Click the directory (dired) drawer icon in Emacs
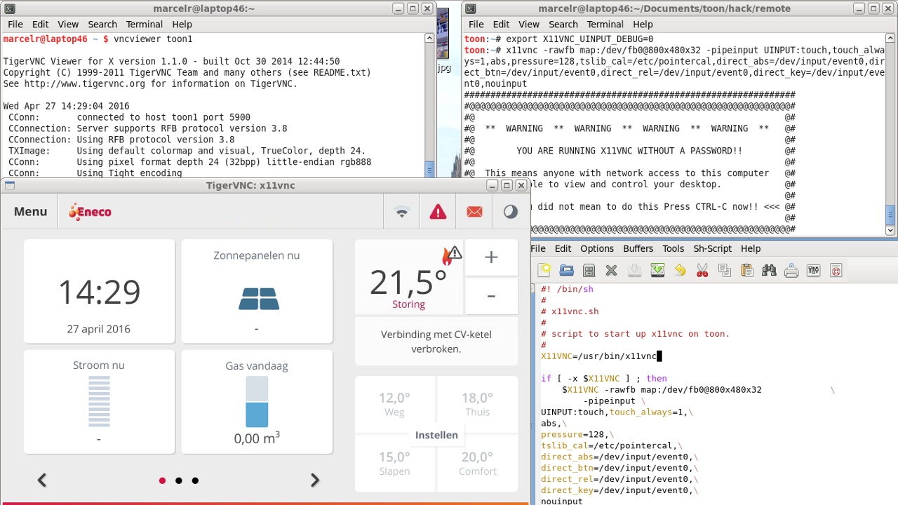This screenshot has width=898, height=505. tap(589, 271)
